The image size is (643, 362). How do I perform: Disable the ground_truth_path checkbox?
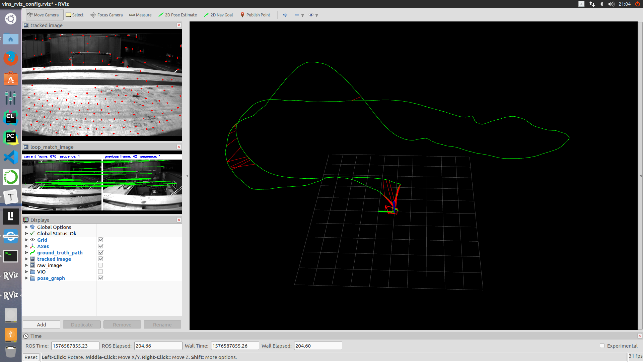point(100,252)
